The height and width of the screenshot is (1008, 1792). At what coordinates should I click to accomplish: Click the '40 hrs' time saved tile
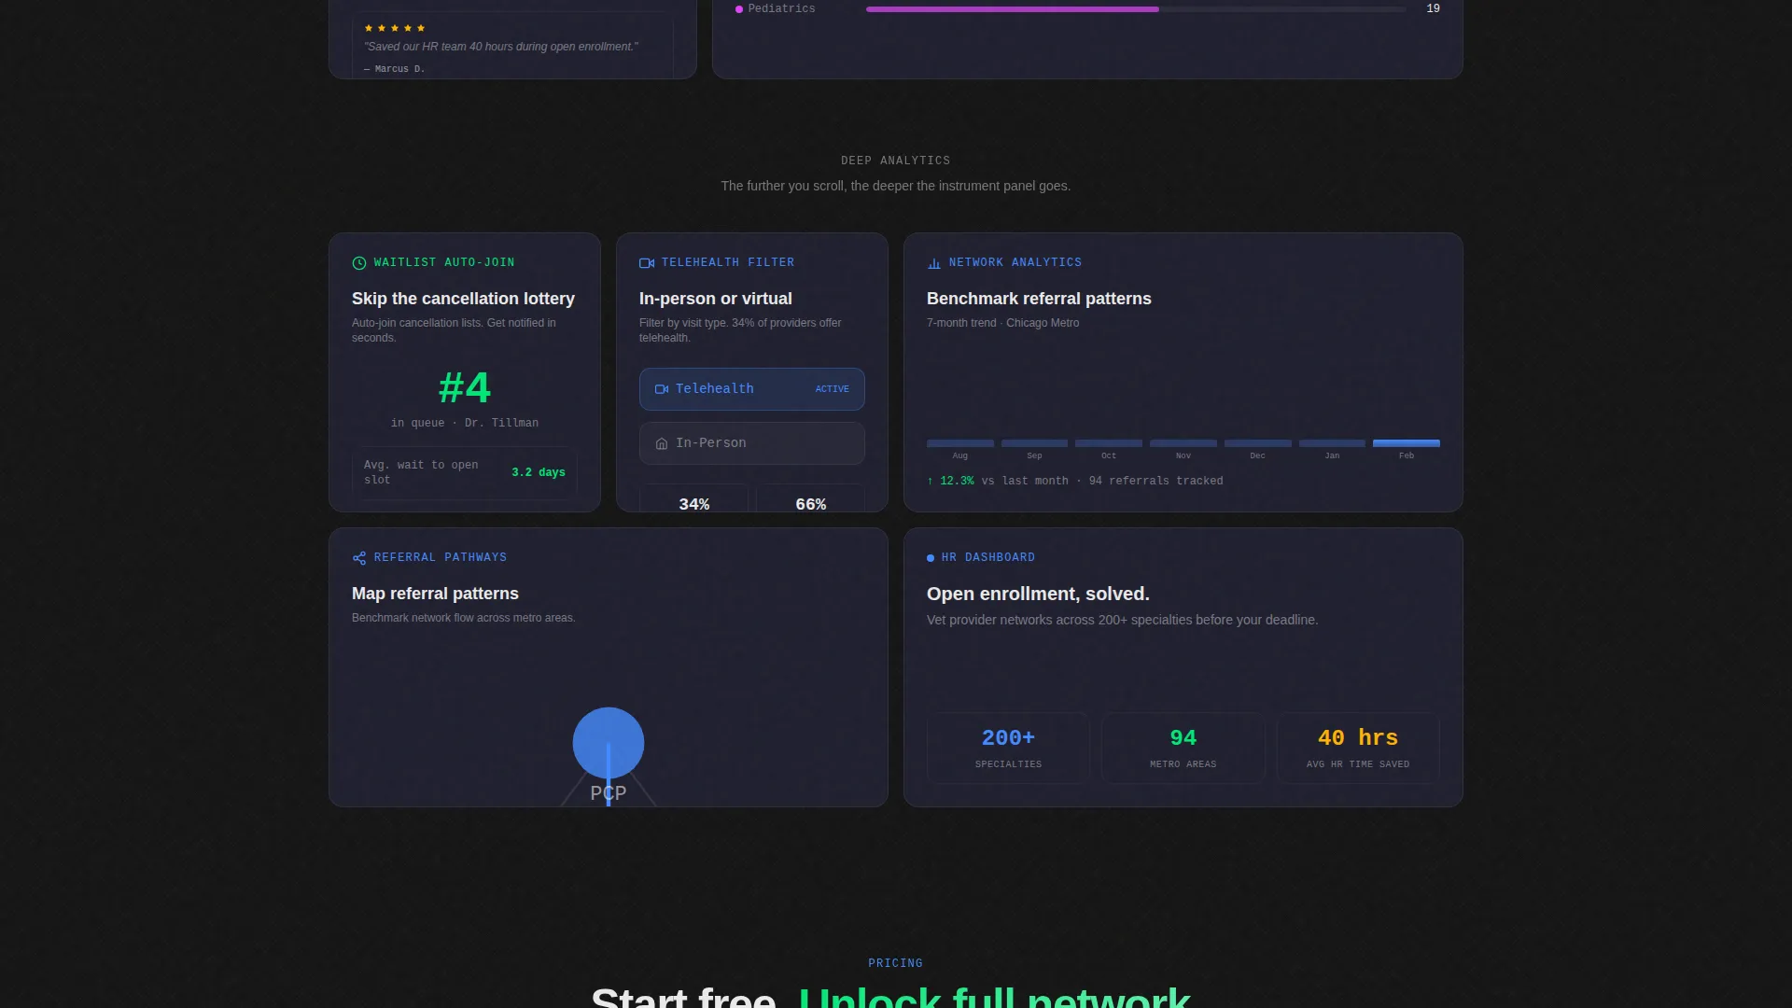point(1358,748)
